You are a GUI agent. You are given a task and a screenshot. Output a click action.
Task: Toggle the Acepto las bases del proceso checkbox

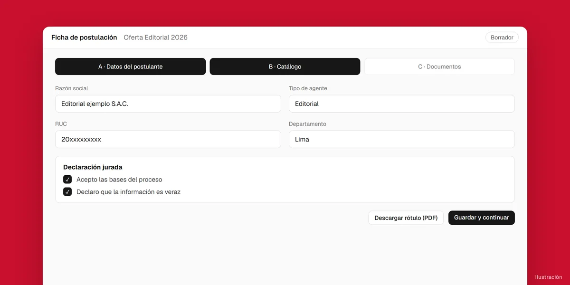[x=67, y=180]
